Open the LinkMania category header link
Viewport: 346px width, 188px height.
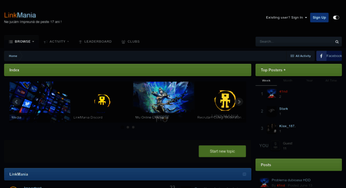coord(19,174)
